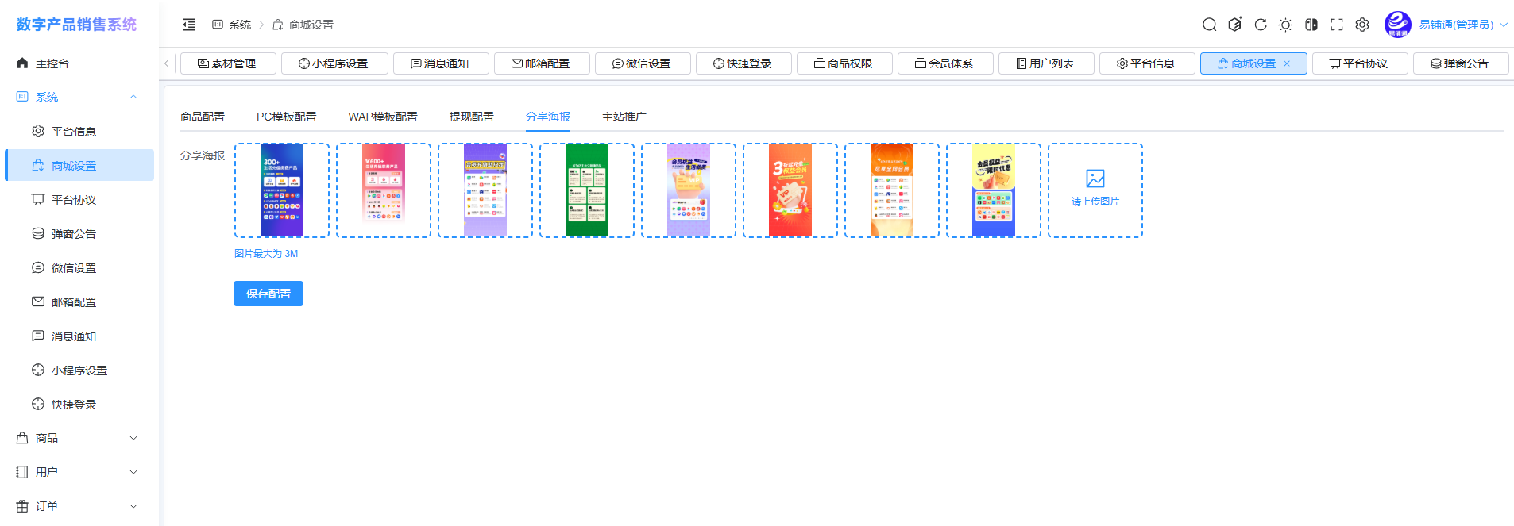Image resolution: width=1514 pixels, height=526 pixels.
Task: Click the refresh page icon
Action: click(1261, 25)
